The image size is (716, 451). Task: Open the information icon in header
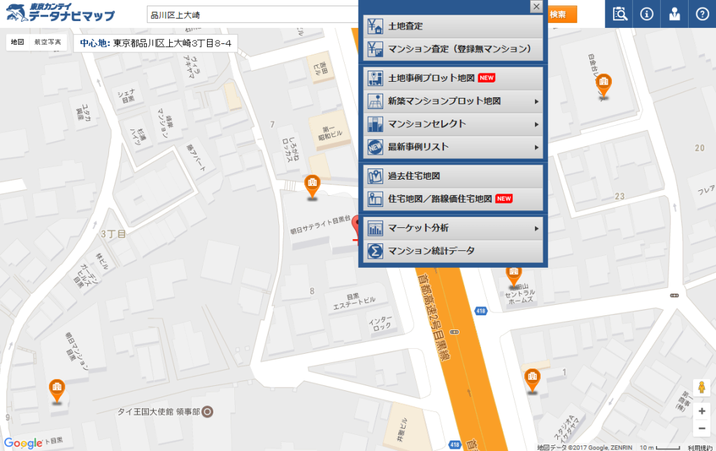647,14
